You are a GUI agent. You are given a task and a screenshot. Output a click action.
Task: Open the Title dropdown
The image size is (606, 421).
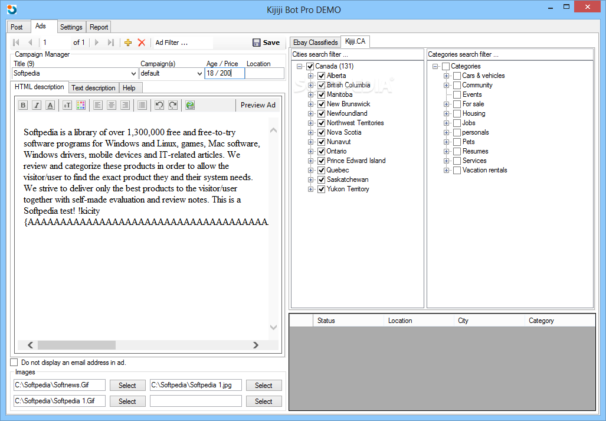pos(133,73)
